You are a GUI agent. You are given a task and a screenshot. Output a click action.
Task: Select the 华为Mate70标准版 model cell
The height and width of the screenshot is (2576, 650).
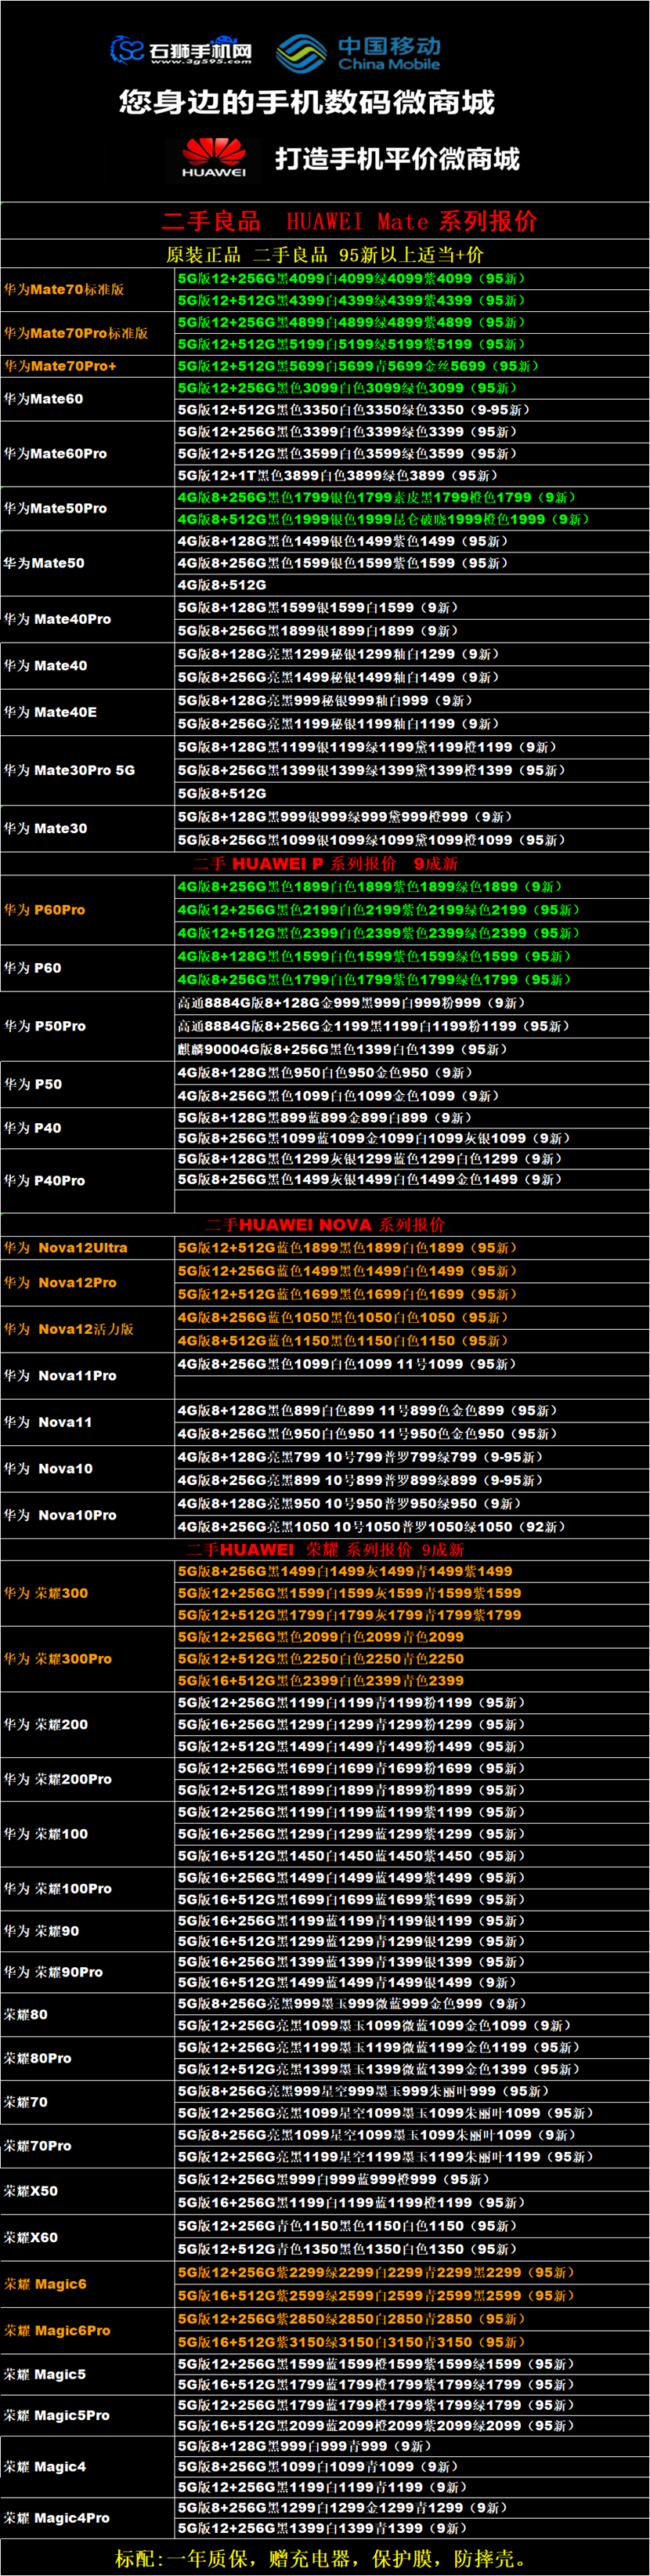[x=88, y=289]
